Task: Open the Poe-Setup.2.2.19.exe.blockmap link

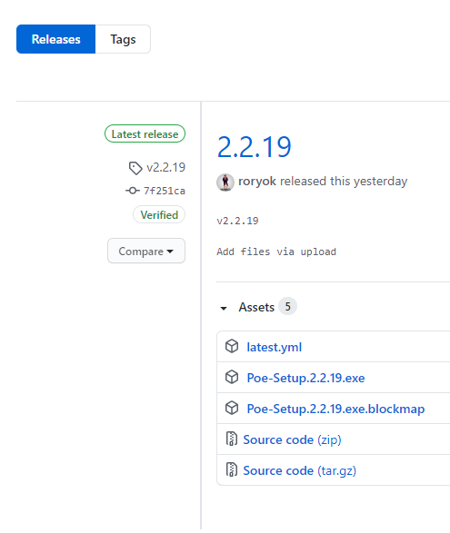Action: coord(335,409)
